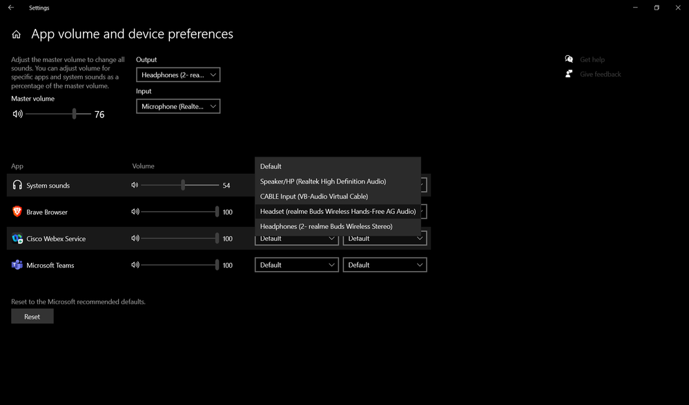Open Cisco Webex Service output device dropdown
689x405 pixels.
(x=297, y=240)
